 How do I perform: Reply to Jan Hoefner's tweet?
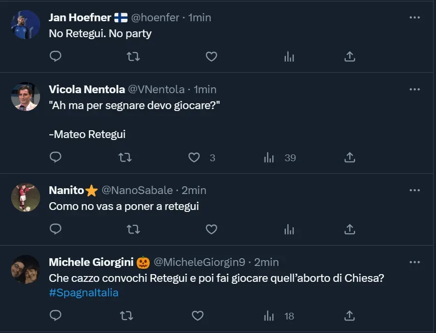(x=56, y=56)
